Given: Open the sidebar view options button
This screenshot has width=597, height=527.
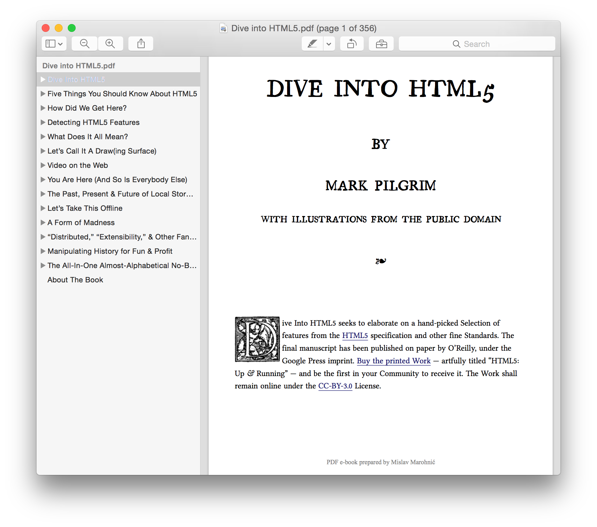Looking at the screenshot, I should (x=54, y=44).
